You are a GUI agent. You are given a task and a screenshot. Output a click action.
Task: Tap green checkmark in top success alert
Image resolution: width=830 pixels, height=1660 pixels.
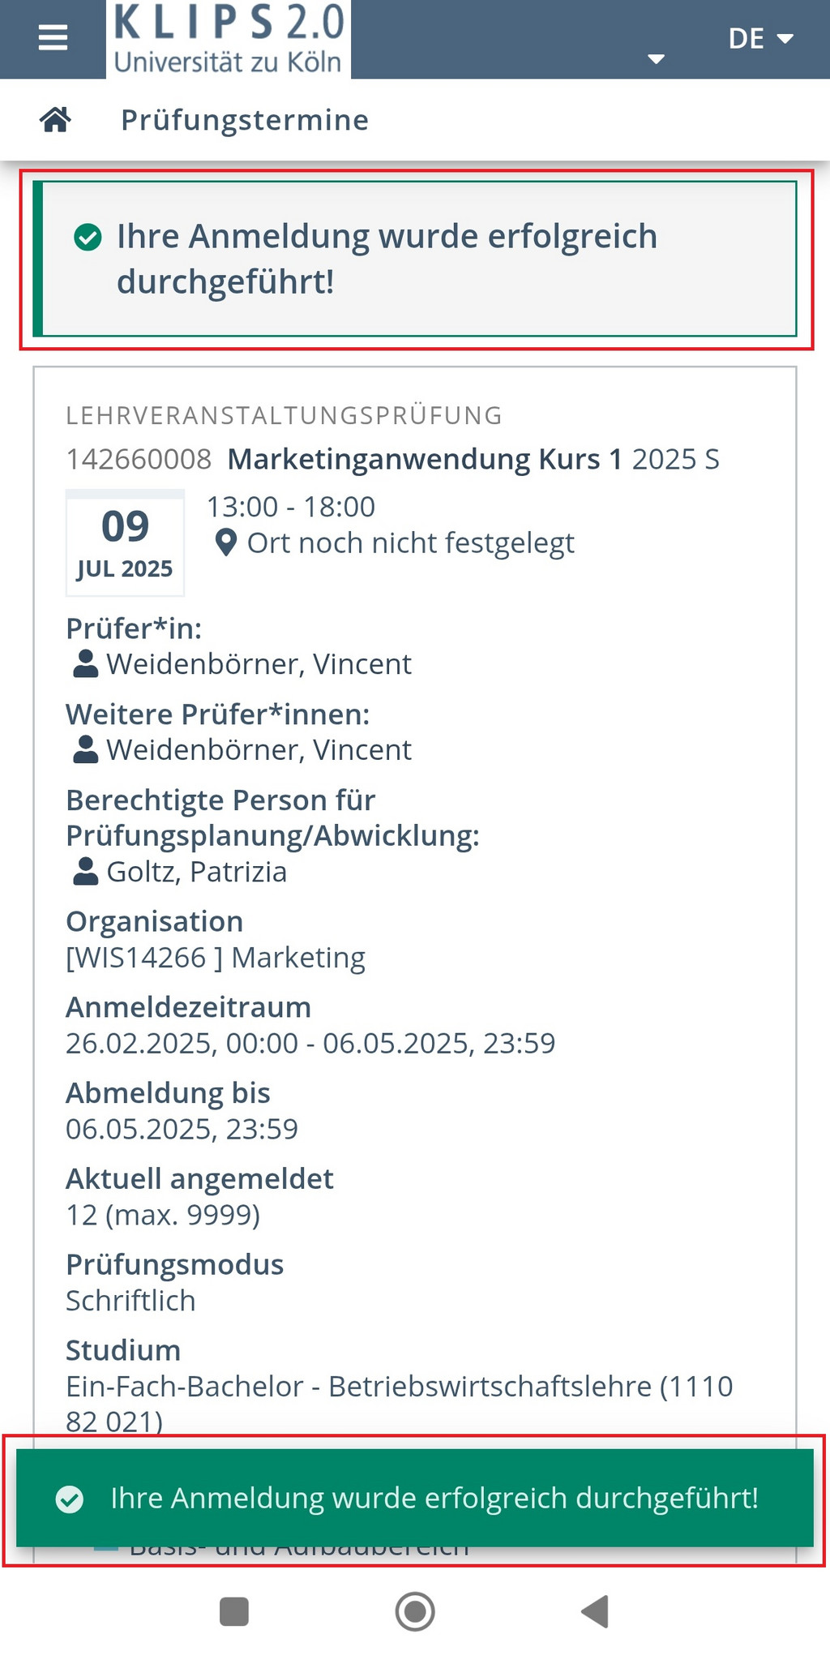[88, 238]
